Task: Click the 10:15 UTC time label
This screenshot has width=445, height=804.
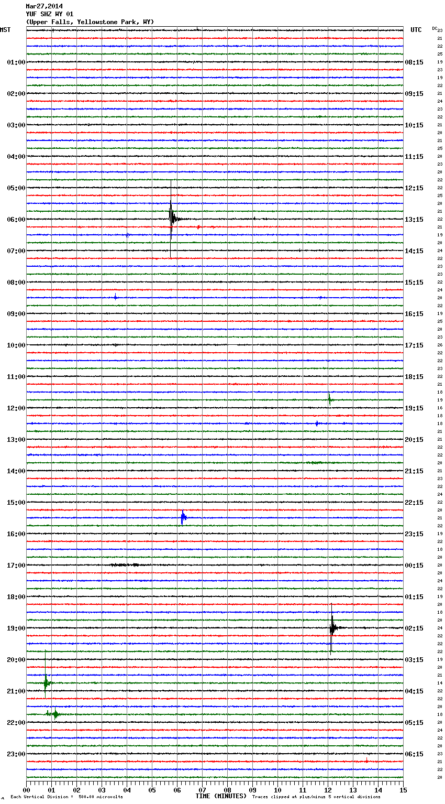Action: pyautogui.click(x=414, y=125)
